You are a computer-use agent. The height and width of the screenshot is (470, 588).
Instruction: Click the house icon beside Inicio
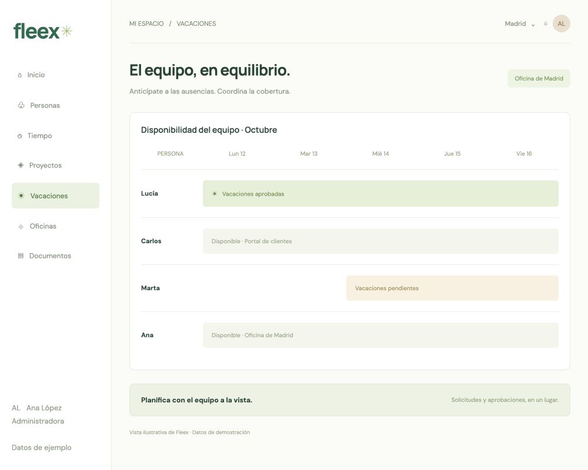point(20,75)
